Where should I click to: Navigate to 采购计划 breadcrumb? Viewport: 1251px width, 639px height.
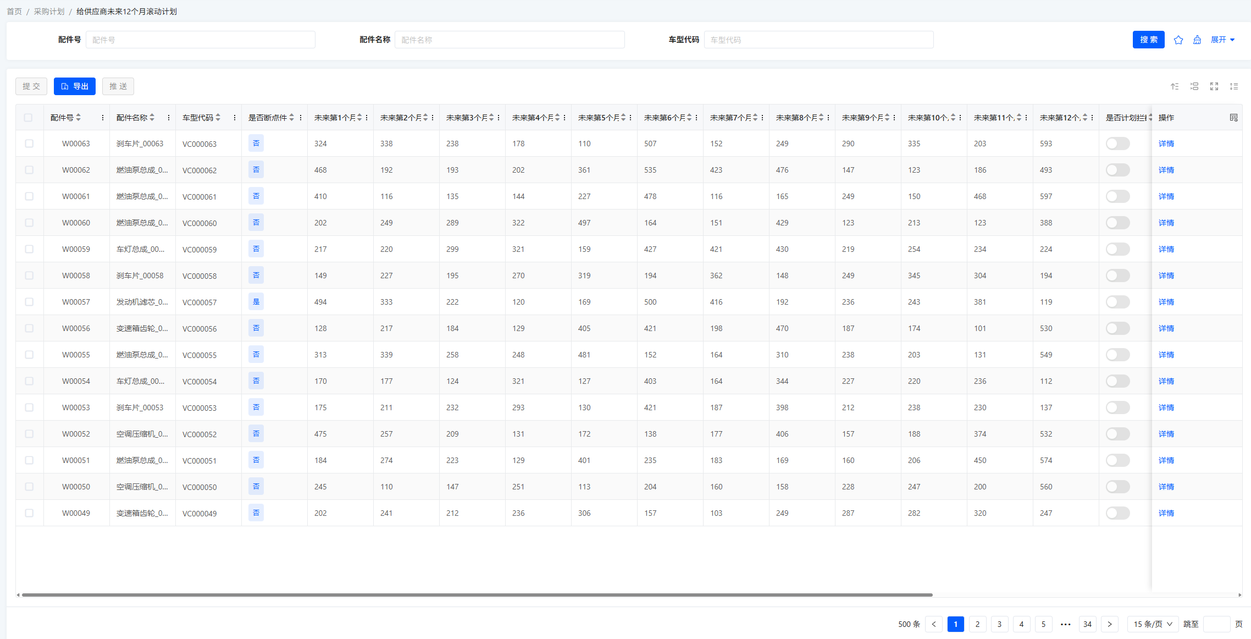49,12
